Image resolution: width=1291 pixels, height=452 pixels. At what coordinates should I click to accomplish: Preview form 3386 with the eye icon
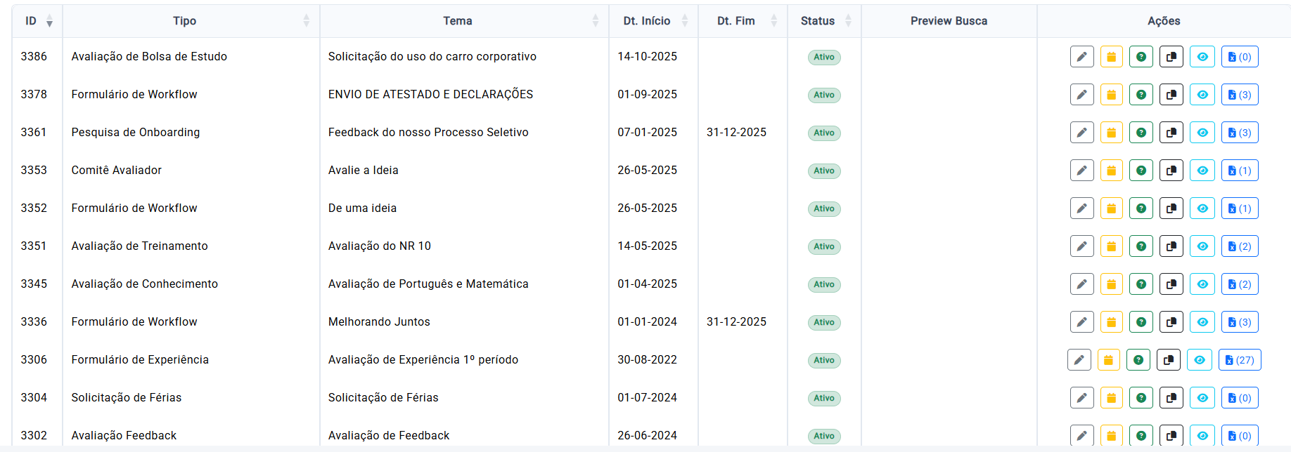pos(1202,57)
